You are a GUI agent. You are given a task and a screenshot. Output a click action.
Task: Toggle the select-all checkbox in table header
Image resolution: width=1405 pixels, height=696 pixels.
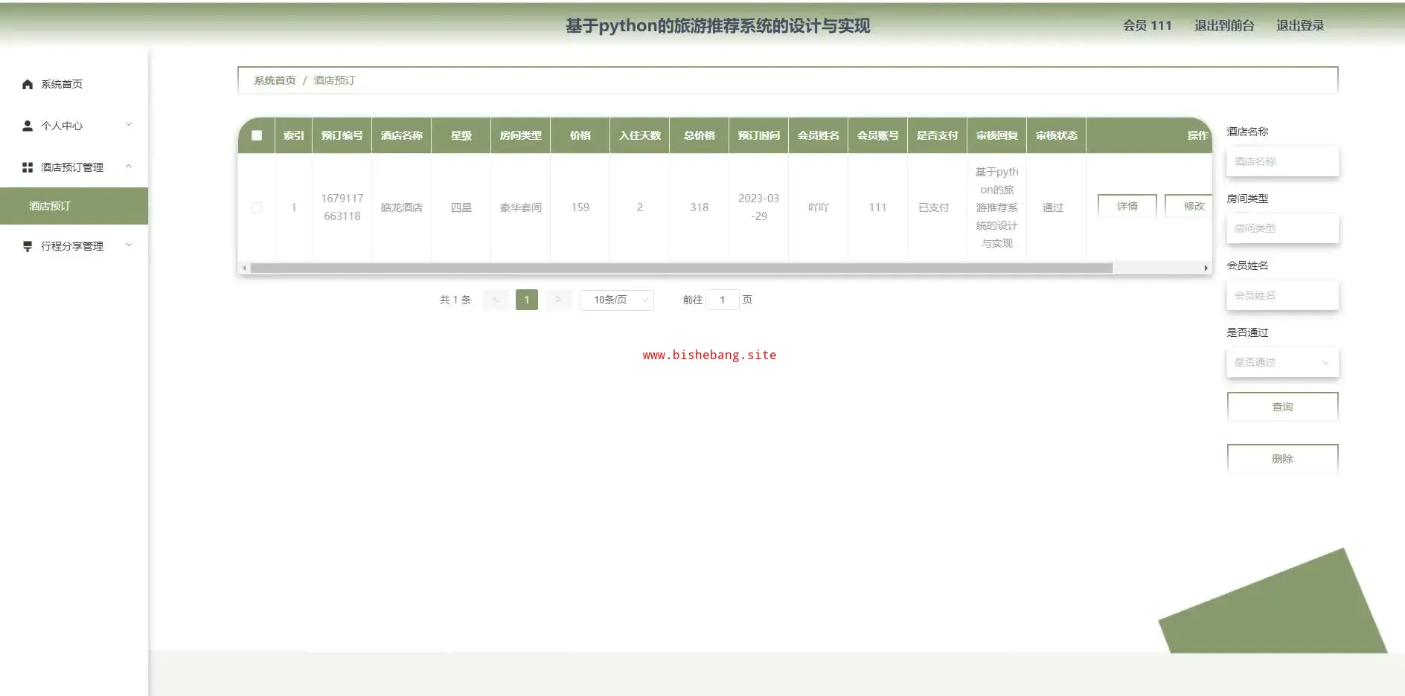257,135
